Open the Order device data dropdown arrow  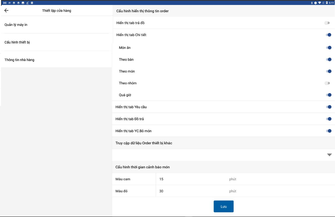[329, 155]
